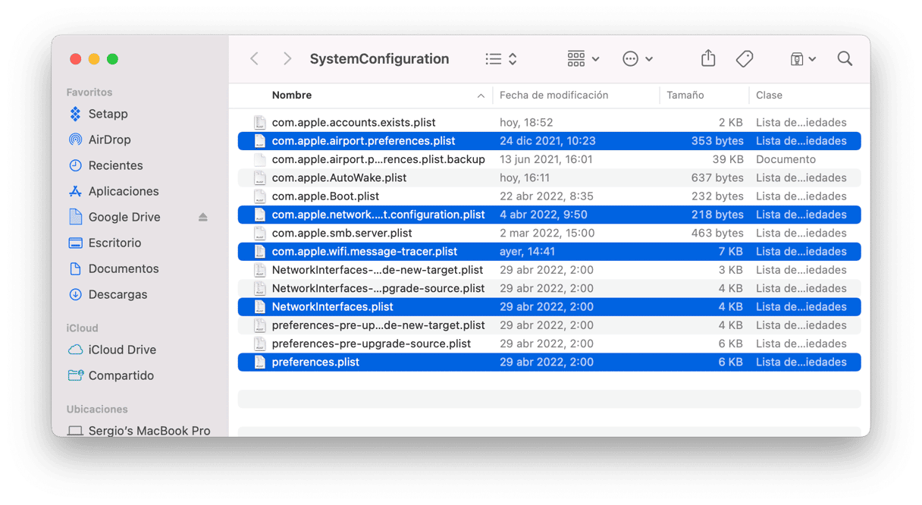The image size is (922, 505).
Task: Open the privacy toolbar dropdown next to search
Action: [x=803, y=58]
